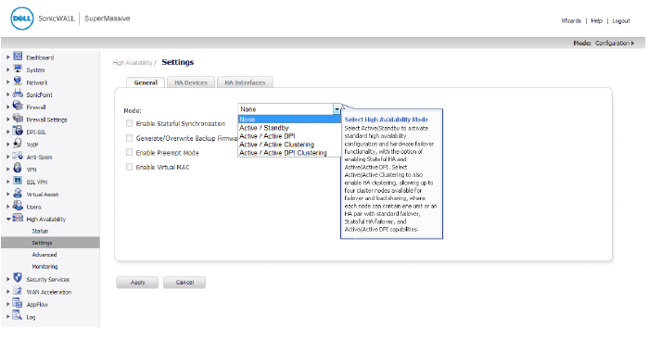Click the VoIP icon

pos(18,144)
